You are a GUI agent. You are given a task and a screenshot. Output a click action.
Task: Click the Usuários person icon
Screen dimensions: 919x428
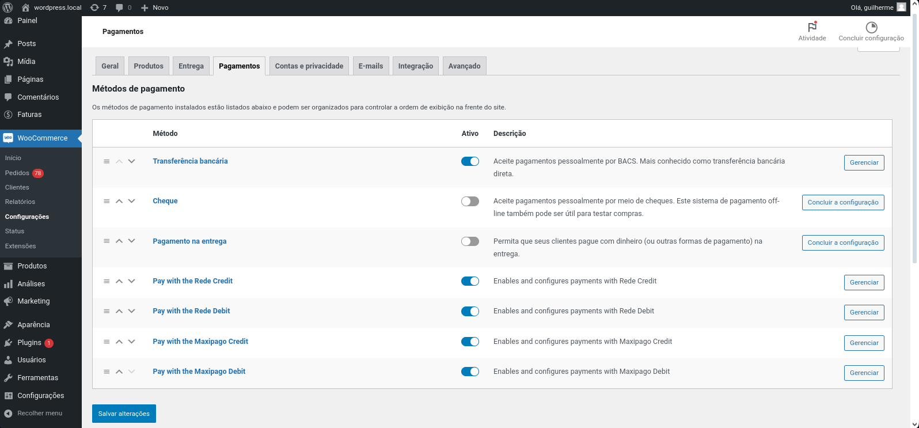(8, 360)
